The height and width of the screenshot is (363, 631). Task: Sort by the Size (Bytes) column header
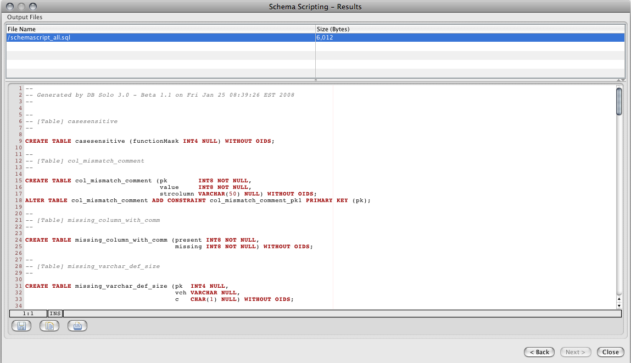(x=470, y=29)
